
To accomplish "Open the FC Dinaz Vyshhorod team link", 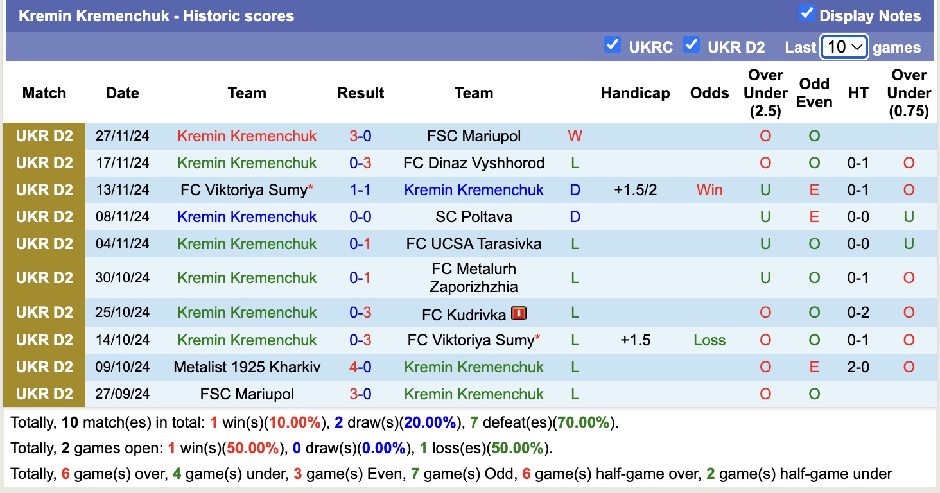I will click(474, 162).
